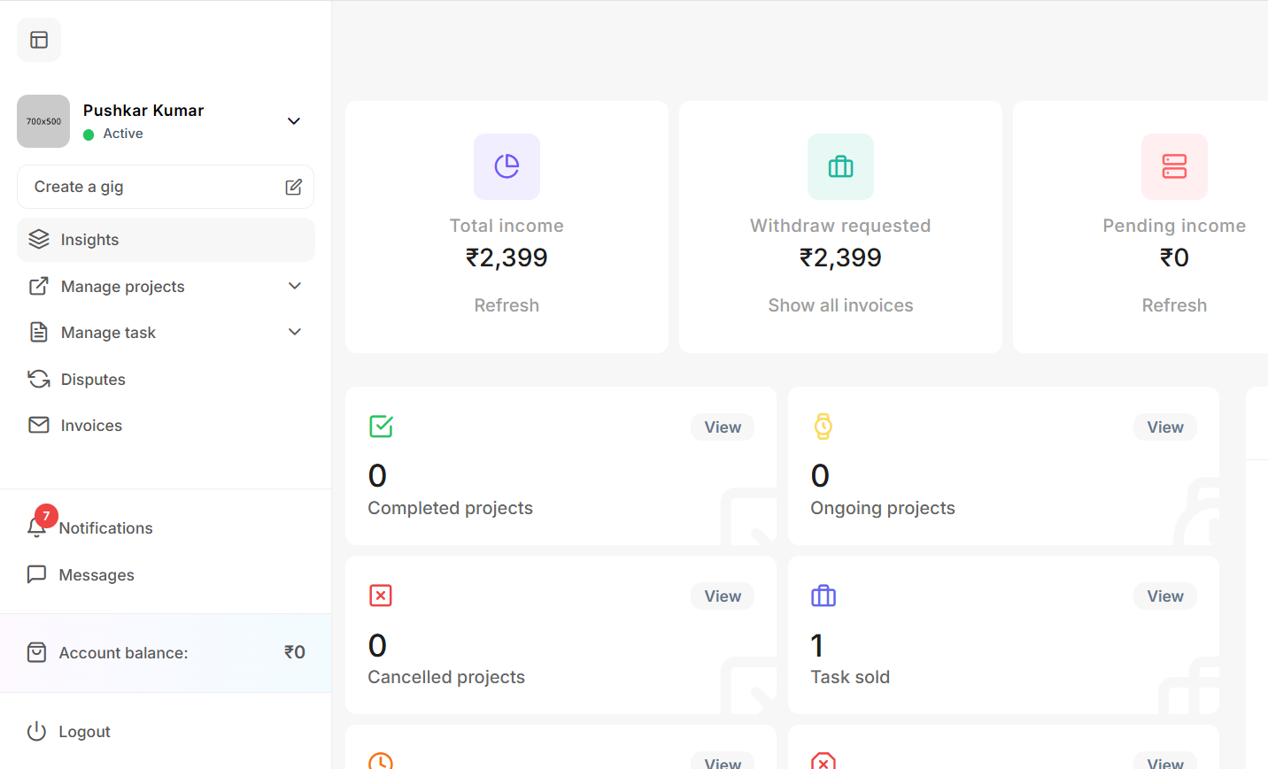Click the edit pencil icon beside Create a gig

point(294,187)
